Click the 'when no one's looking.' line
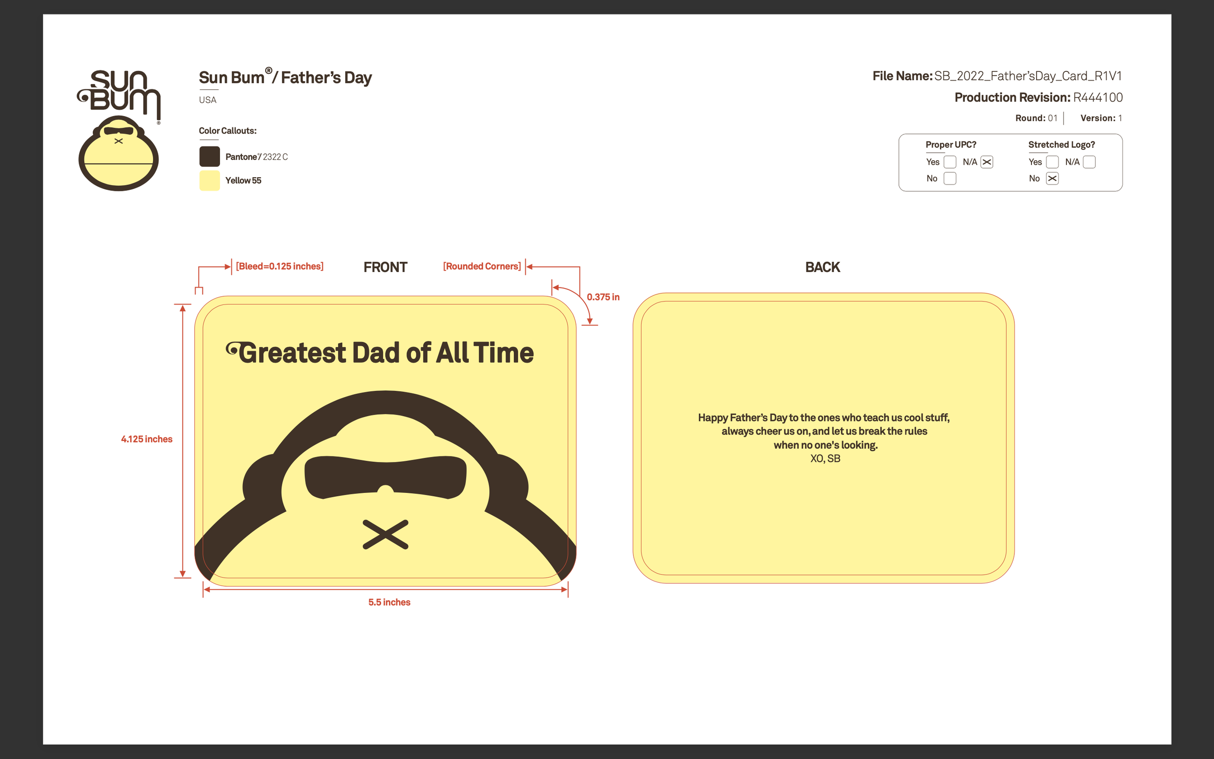Screen dimensions: 1214x759 [x=826, y=445]
